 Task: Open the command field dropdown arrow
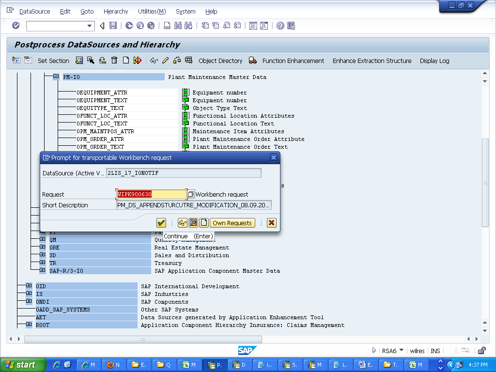(x=90, y=26)
